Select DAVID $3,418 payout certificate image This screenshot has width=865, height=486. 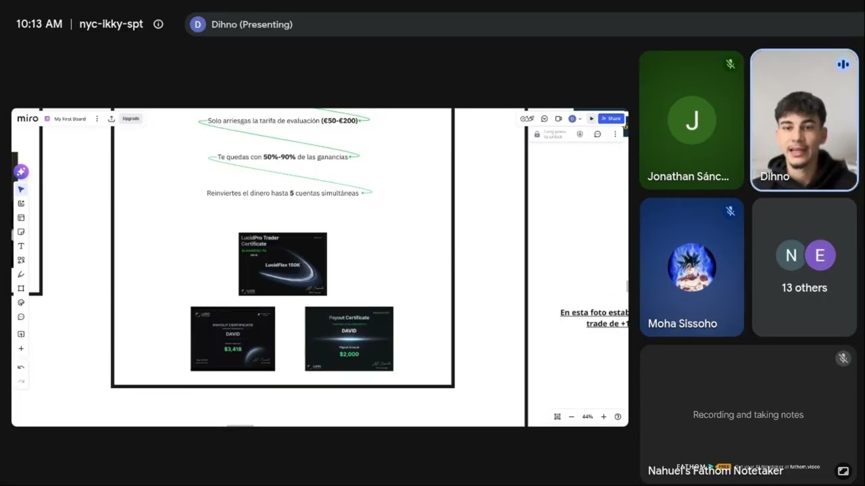point(232,339)
